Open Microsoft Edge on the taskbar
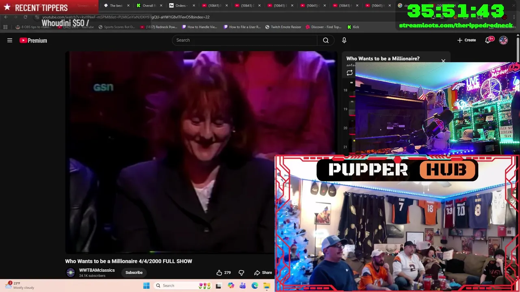This screenshot has width=520, height=292. pos(255,286)
